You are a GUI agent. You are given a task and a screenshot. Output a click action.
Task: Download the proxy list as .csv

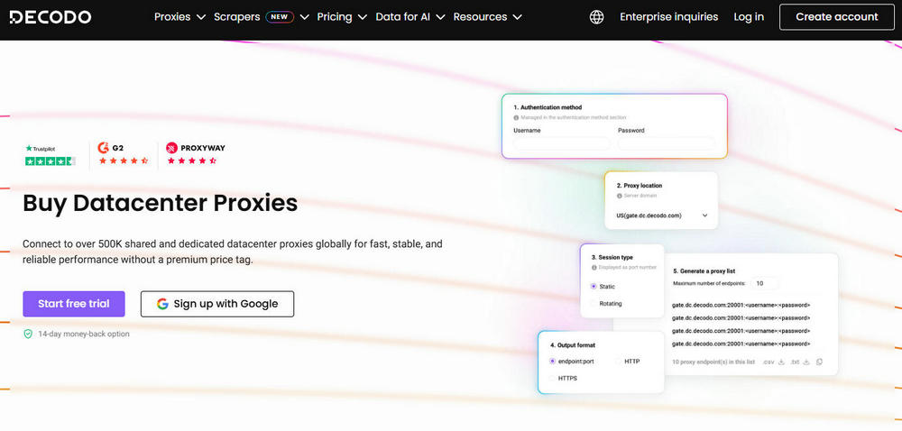(774, 362)
